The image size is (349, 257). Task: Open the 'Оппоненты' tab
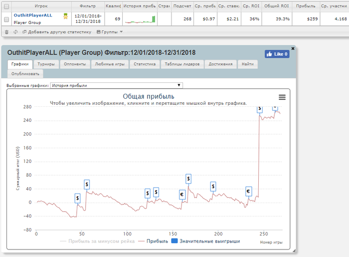75,64
